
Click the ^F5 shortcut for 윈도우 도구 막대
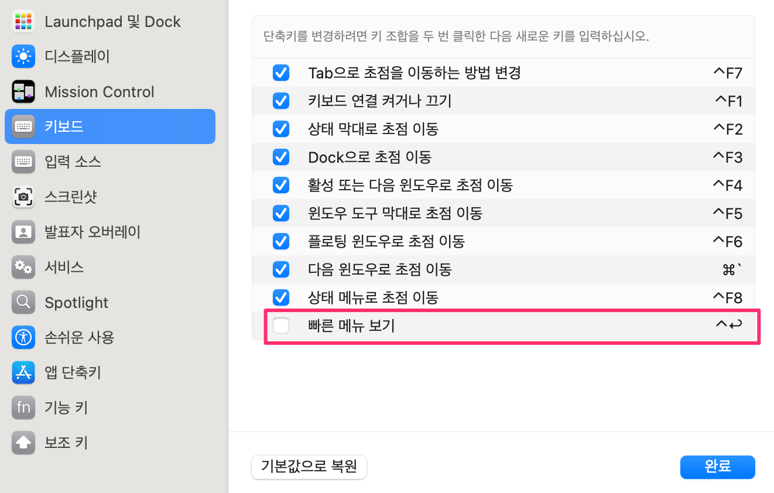pyautogui.click(x=727, y=214)
